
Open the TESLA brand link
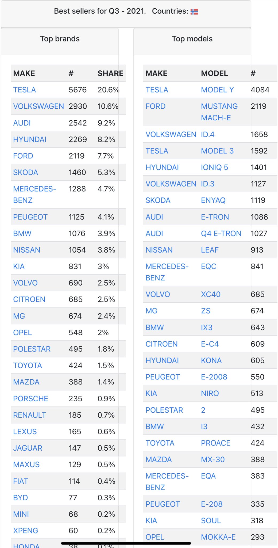coord(25,90)
